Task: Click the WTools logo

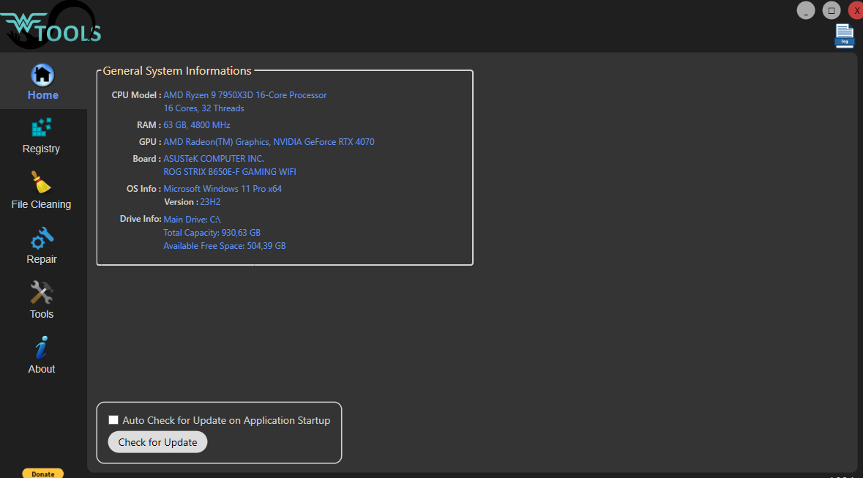Action: tap(51, 26)
